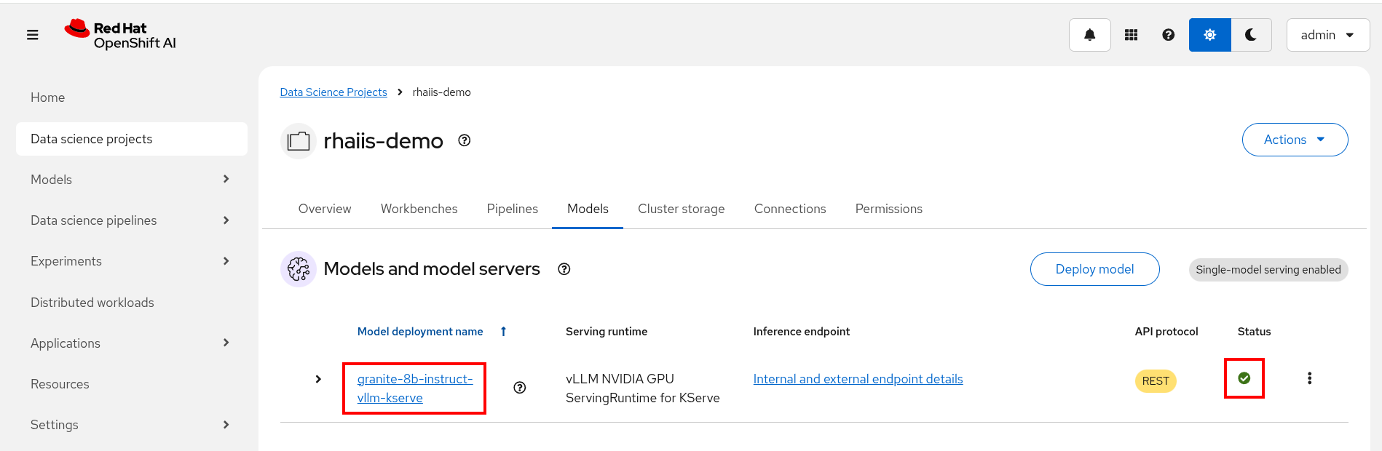Open the application launcher grid icon
1382x451 pixels.
(1131, 35)
